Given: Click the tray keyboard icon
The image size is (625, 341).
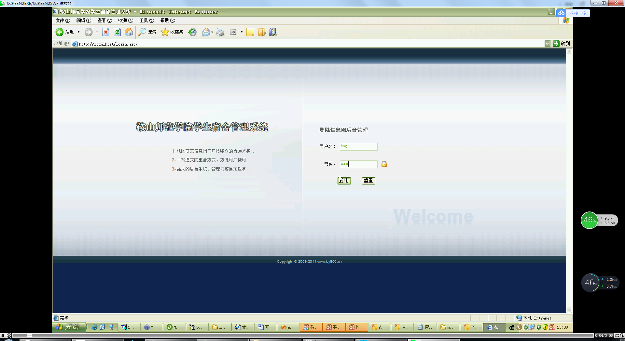Looking at the screenshot, I should coord(512,327).
